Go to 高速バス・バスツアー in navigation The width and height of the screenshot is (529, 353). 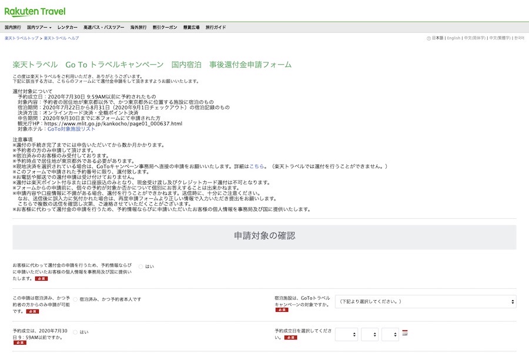(x=104, y=28)
